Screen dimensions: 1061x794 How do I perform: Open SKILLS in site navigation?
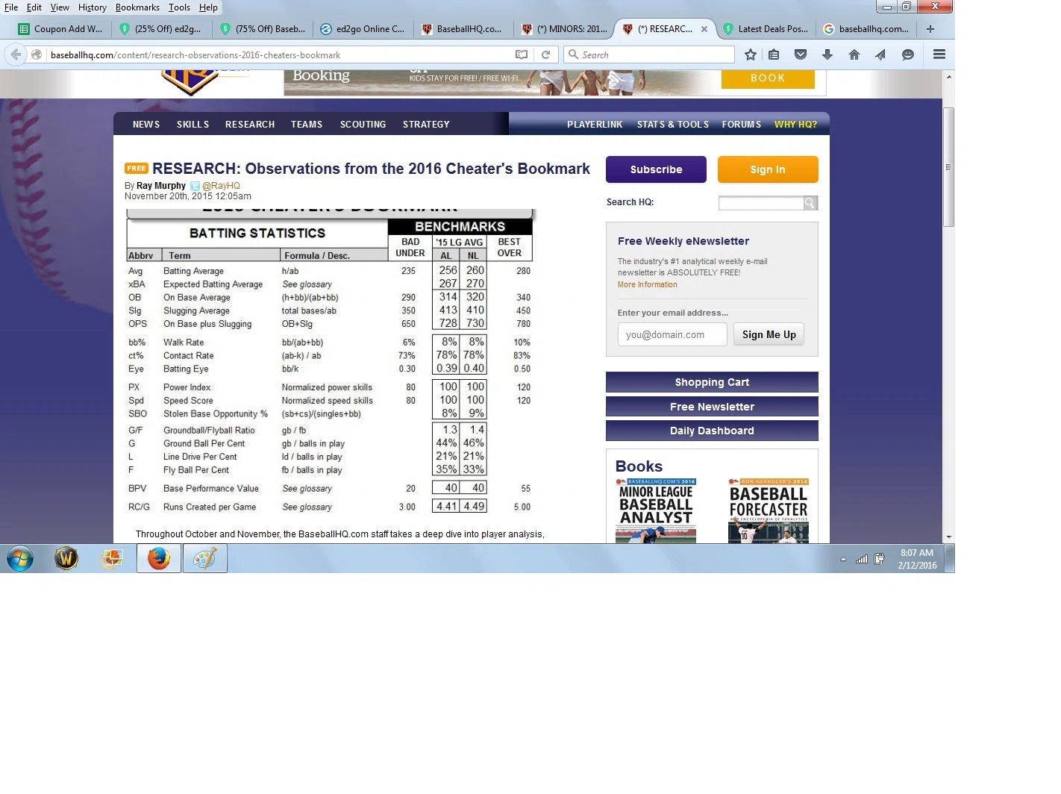tap(193, 125)
